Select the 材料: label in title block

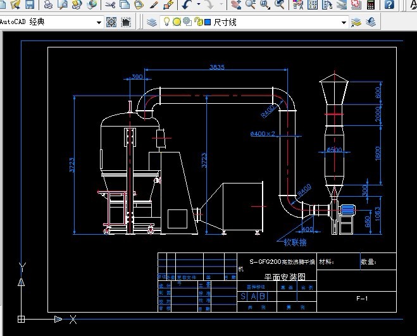tap(327, 262)
